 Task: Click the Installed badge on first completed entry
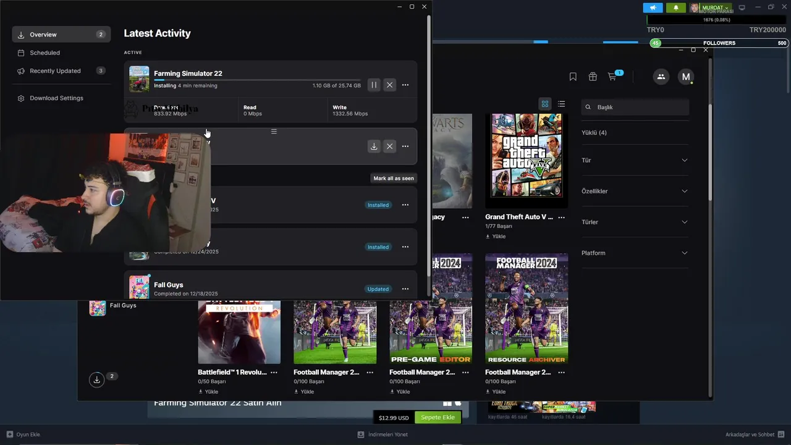pos(378,205)
